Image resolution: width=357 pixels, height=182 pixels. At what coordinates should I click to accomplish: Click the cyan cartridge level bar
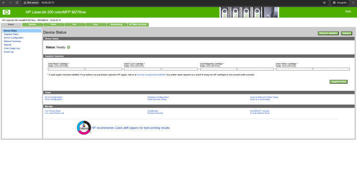(161, 69)
